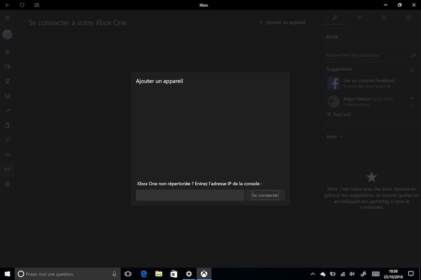Open Settings gear on the taskbar
Screen dimensions: 421x280
pos(189,274)
